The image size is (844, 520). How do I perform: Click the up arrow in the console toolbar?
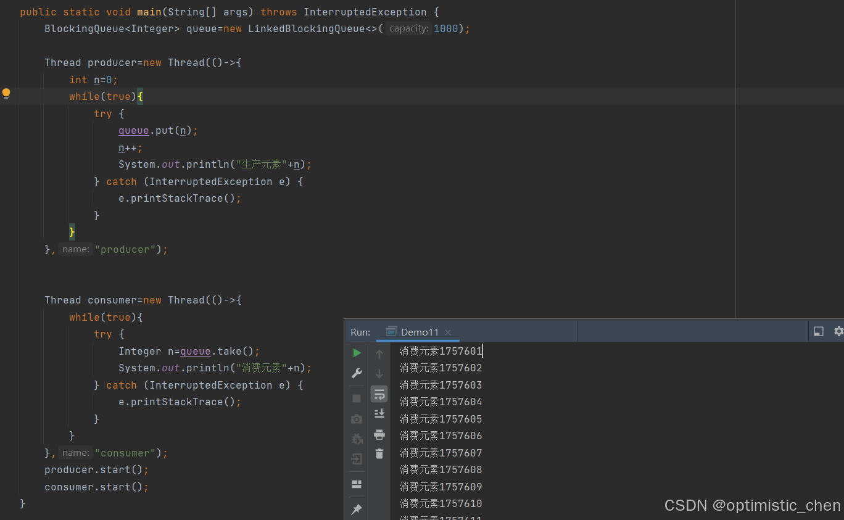tap(379, 353)
